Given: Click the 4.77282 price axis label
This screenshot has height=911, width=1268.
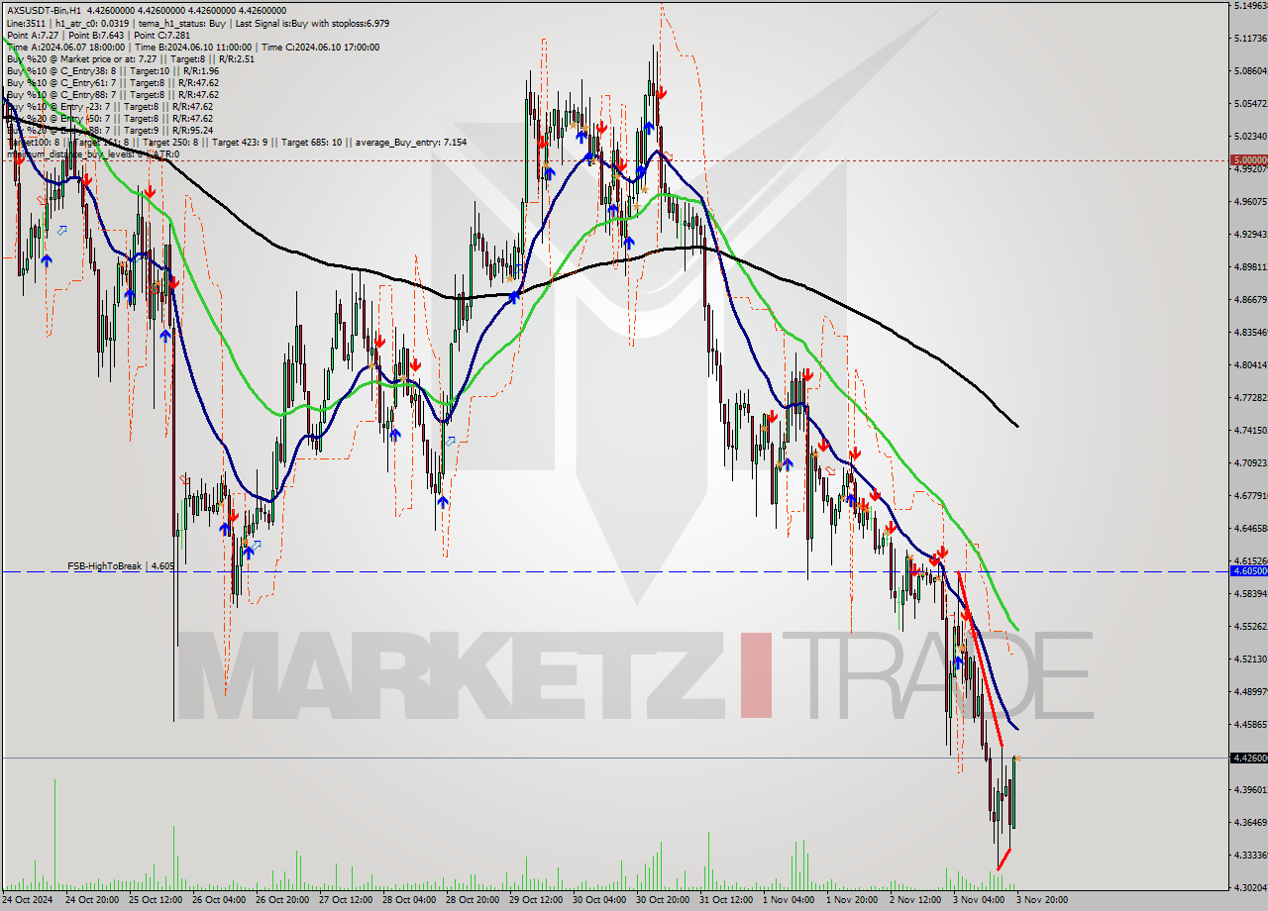Looking at the screenshot, I should pyautogui.click(x=1250, y=398).
